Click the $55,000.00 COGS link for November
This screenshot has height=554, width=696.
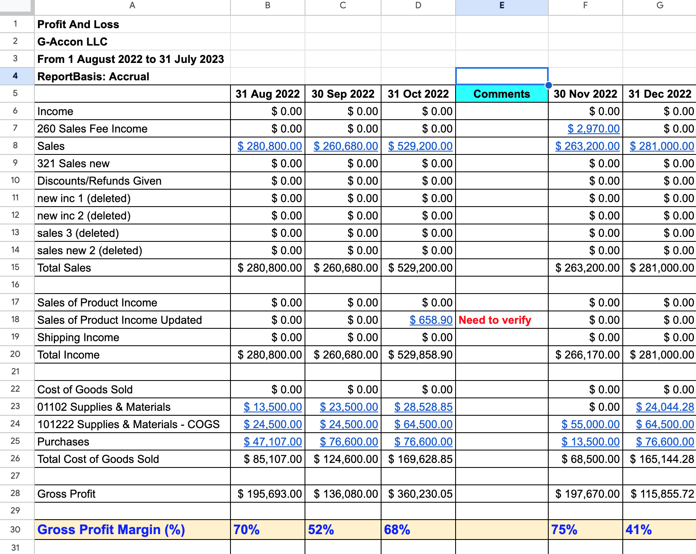(590, 424)
